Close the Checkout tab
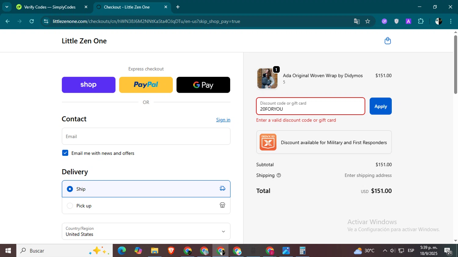This screenshot has width=458, height=257. coord(166,7)
